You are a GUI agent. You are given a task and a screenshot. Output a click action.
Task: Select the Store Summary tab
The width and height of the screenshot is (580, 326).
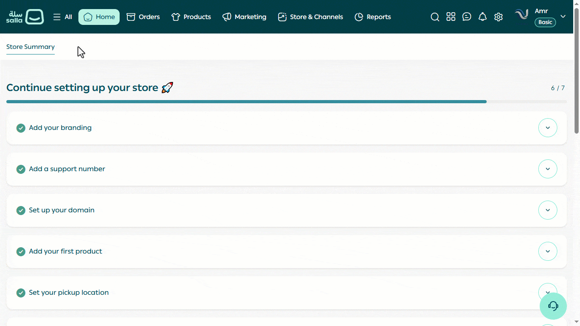30,47
